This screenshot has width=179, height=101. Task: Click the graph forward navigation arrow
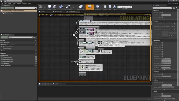47,15
